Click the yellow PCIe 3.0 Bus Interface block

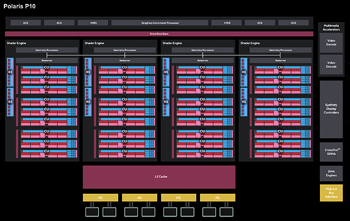pyautogui.click(x=331, y=193)
